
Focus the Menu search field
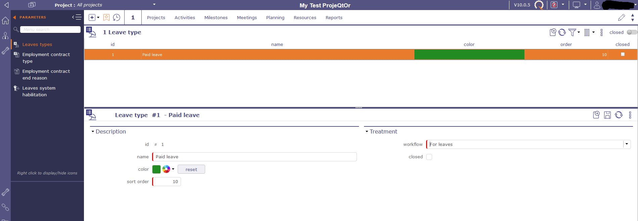click(x=50, y=30)
